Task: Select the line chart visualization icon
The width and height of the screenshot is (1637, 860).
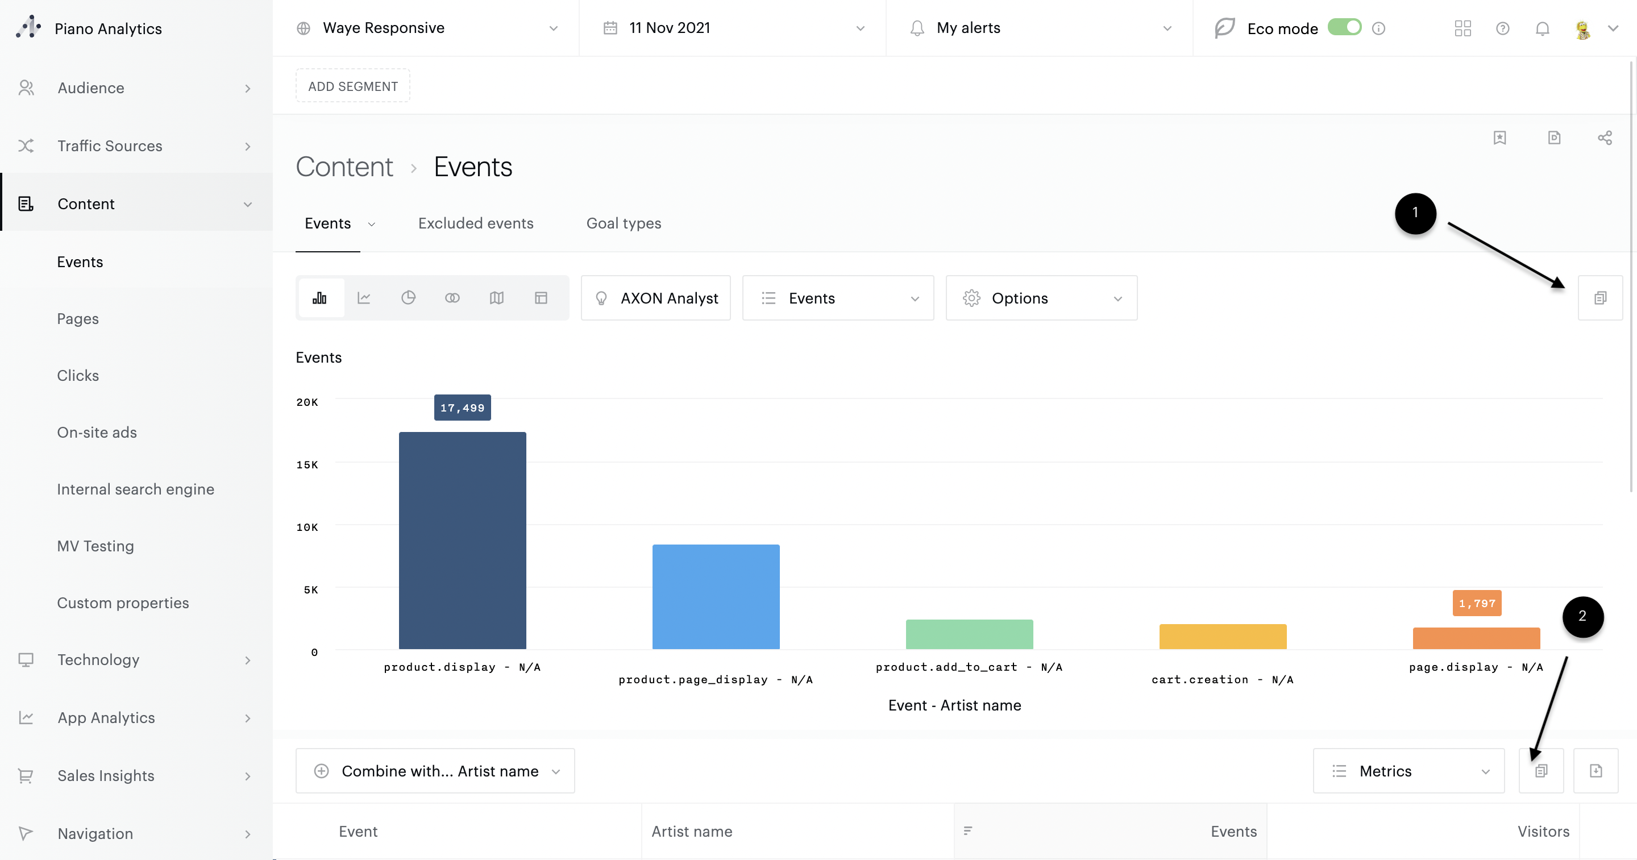Action: point(364,297)
